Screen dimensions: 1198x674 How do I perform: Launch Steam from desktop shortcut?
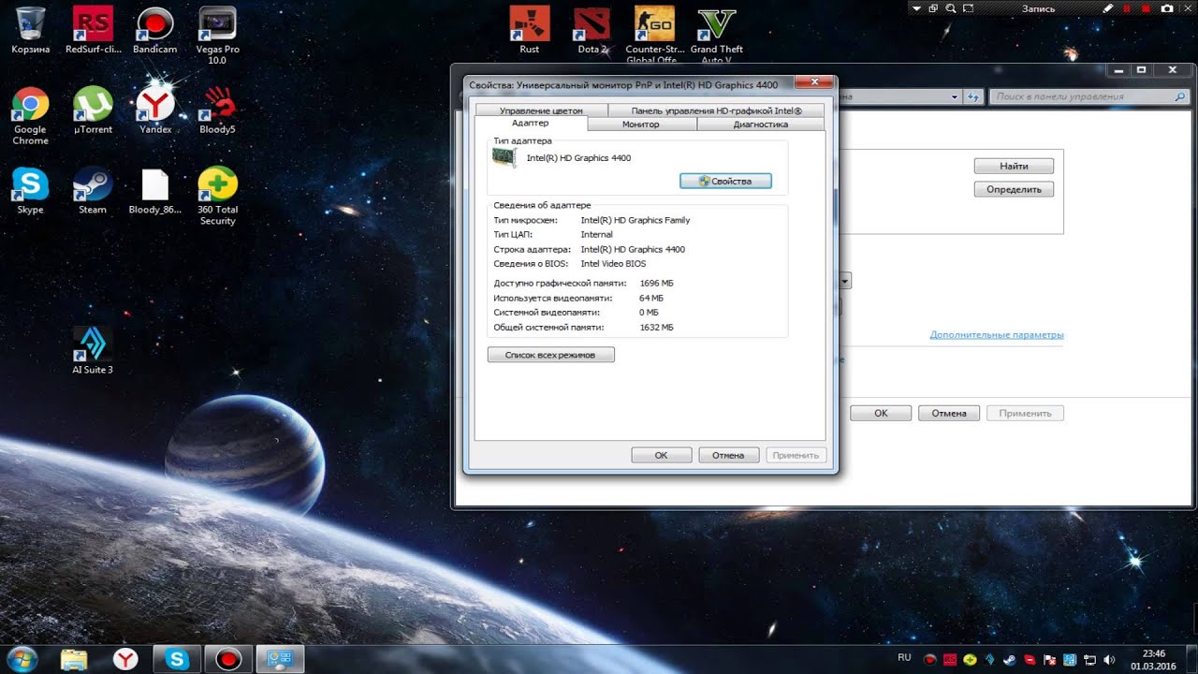93,191
